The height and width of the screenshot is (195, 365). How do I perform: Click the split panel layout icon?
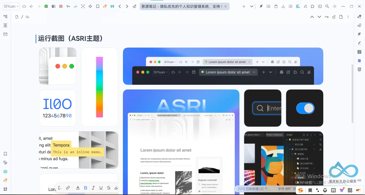tap(54, 6)
